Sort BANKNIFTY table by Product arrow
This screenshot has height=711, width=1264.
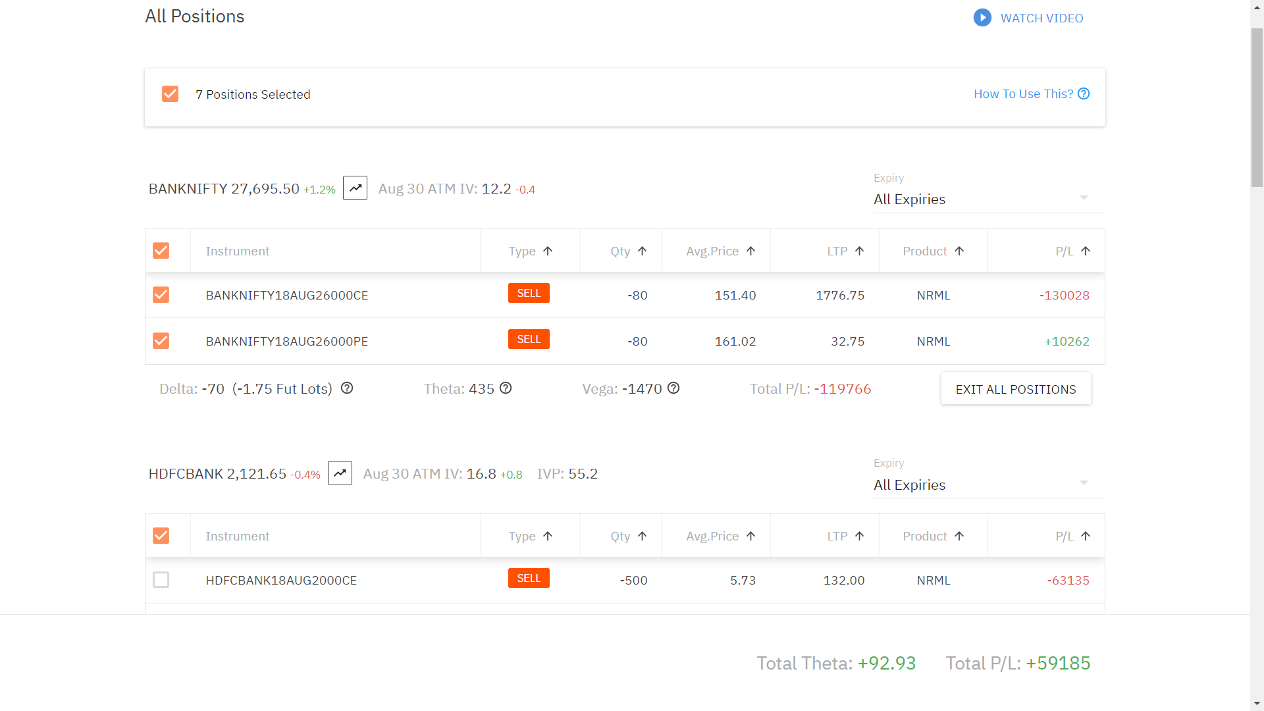(959, 251)
